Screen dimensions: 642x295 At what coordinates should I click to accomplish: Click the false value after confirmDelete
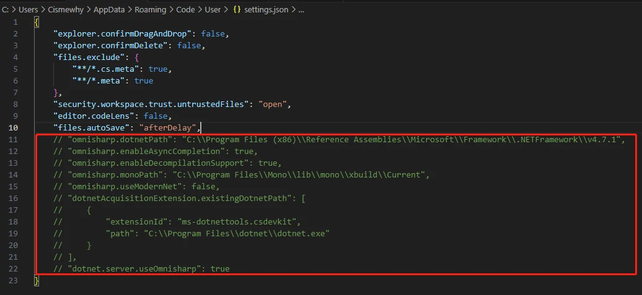(189, 45)
